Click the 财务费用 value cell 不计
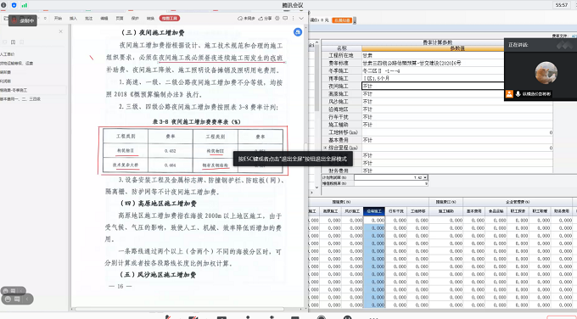This screenshot has height=319, width=577. (x=457, y=171)
